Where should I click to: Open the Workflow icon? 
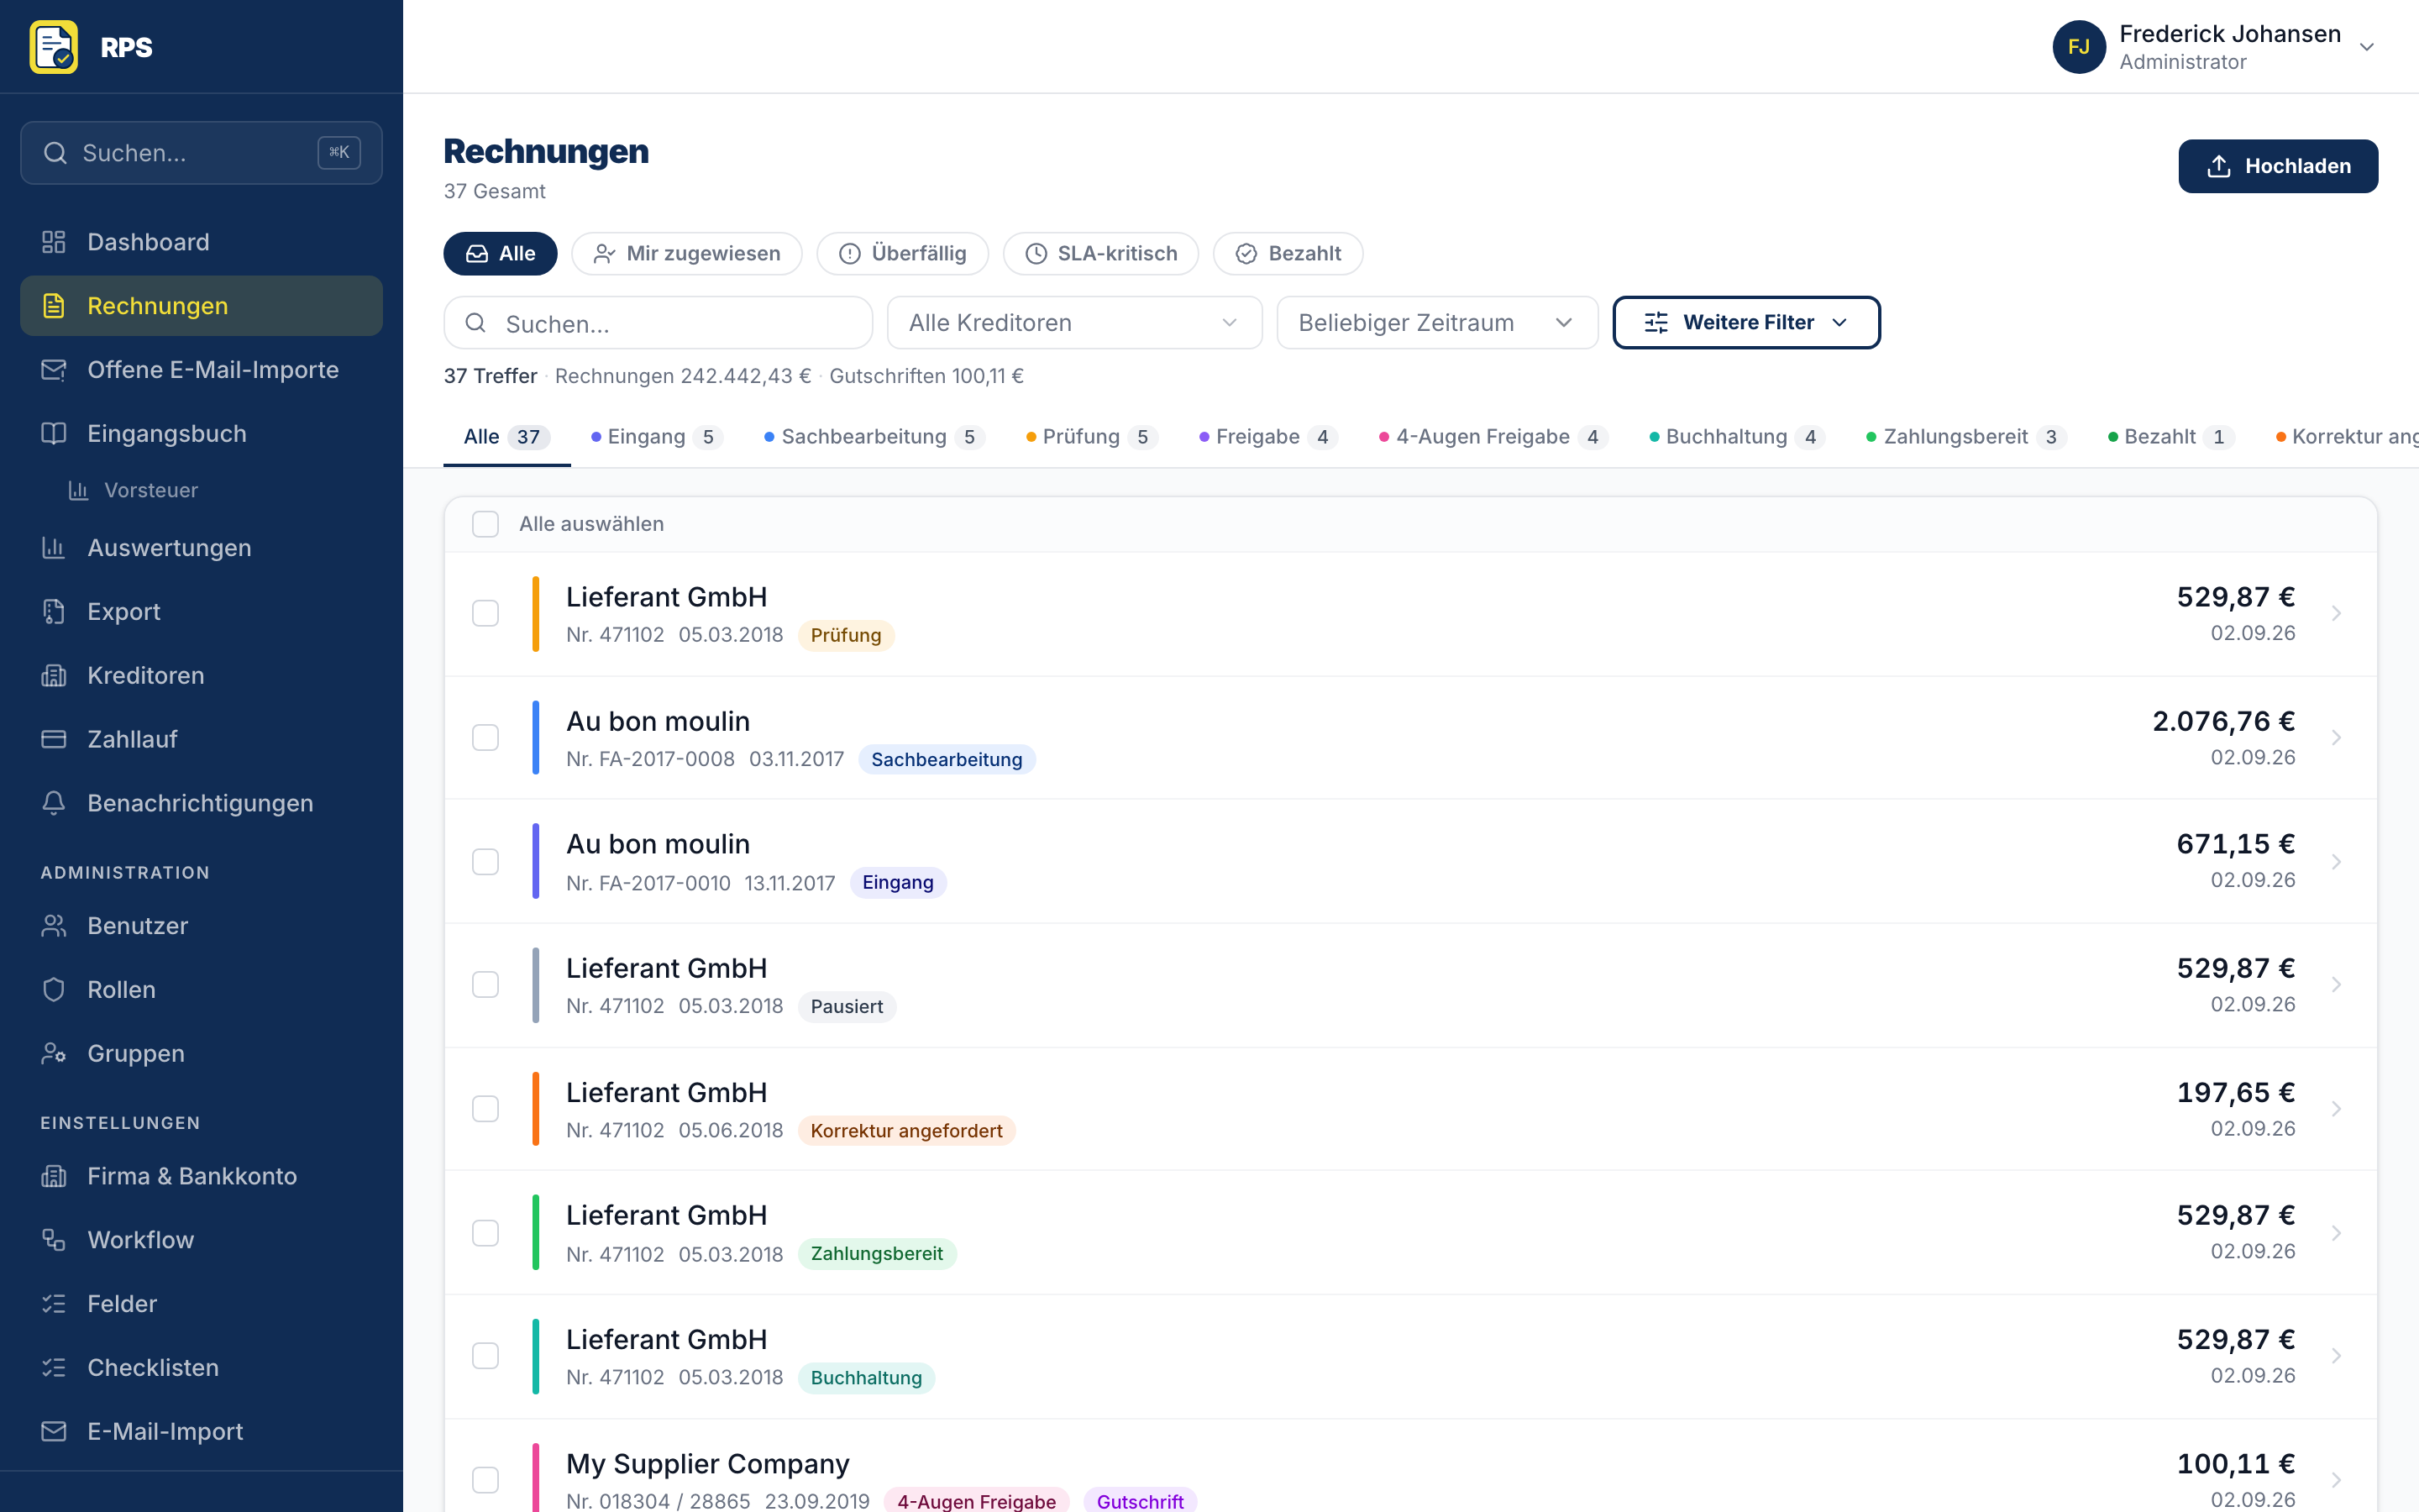54,1240
